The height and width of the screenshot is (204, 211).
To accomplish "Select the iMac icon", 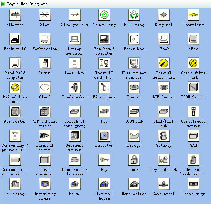I will click(x=194, y=39).
